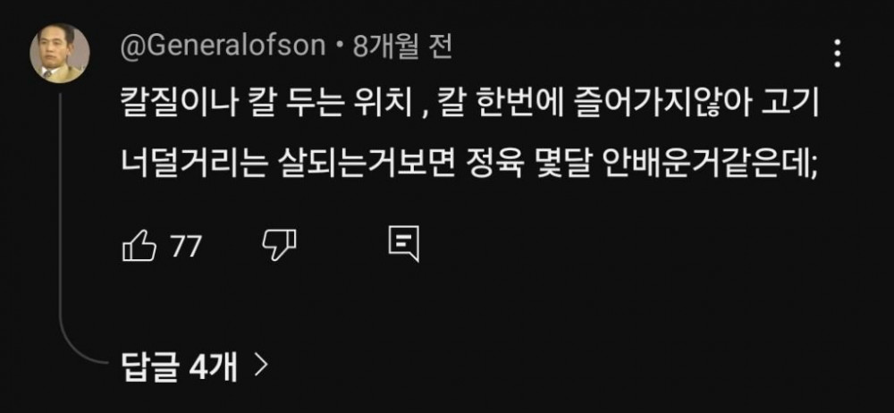894x413 pixels.
Task: Click the first comment line starting 칼질이나
Action: click(470, 106)
